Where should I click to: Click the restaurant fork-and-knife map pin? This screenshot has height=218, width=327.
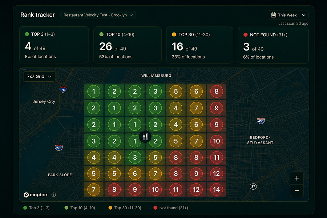point(145,137)
